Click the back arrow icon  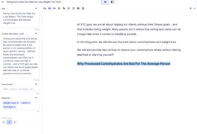[x=3, y=2]
